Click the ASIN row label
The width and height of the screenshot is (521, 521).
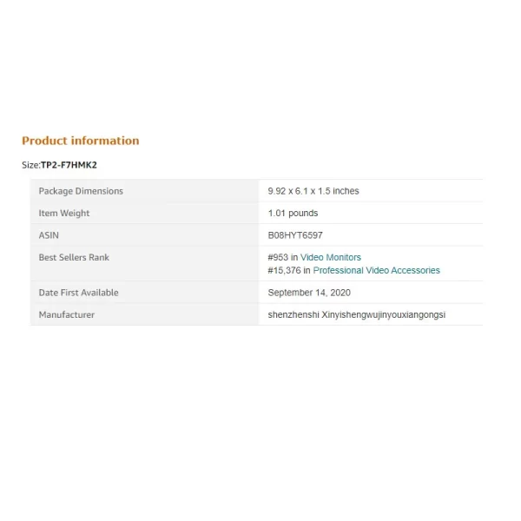point(49,235)
